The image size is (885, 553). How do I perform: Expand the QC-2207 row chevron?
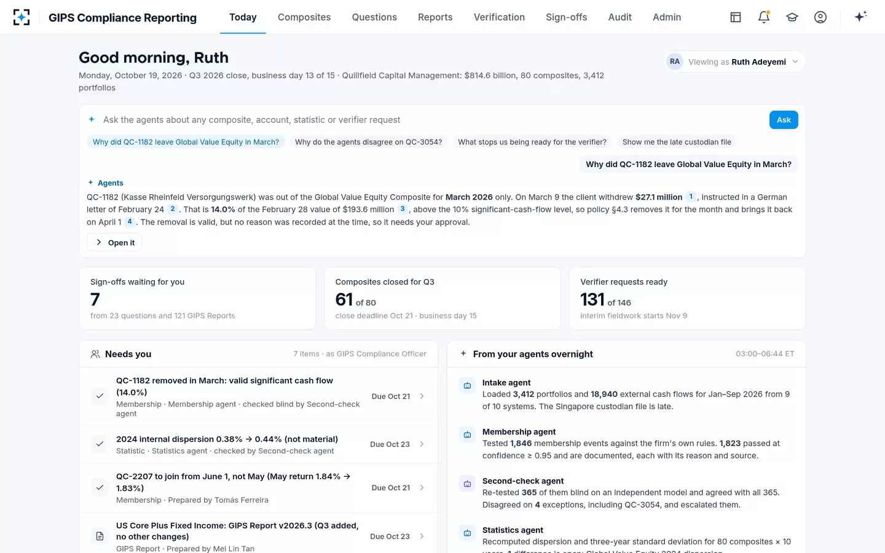coord(422,488)
